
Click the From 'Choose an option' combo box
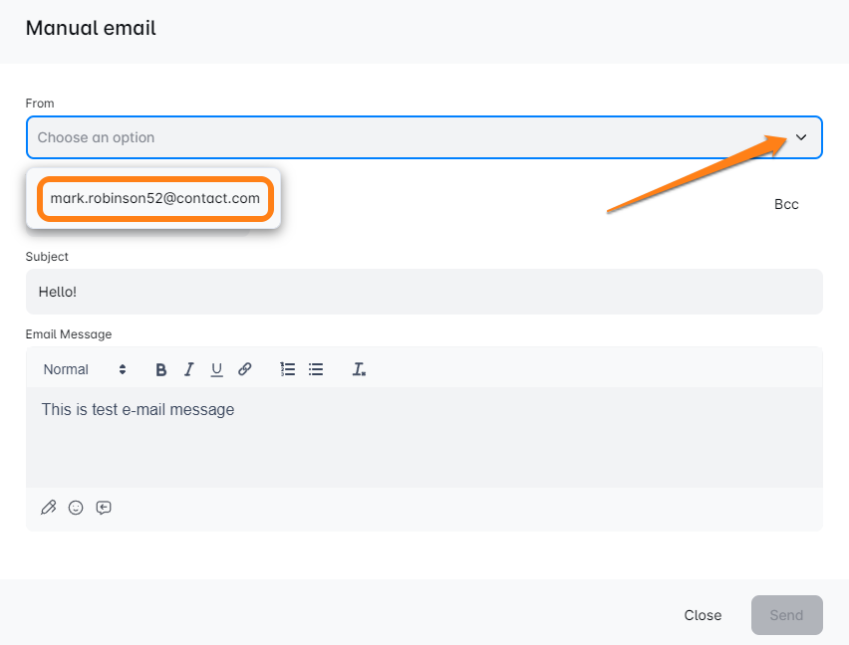click(399, 137)
